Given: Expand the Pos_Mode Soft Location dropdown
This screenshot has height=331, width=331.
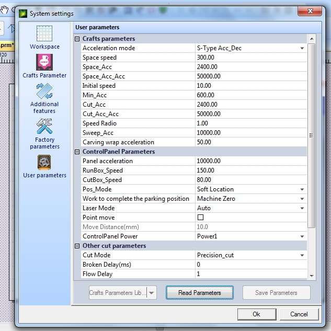Looking at the screenshot, I should pyautogui.click(x=302, y=189).
